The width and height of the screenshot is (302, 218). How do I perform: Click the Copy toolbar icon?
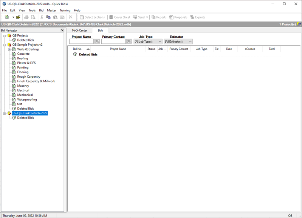pyautogui.click(x=48, y=17)
